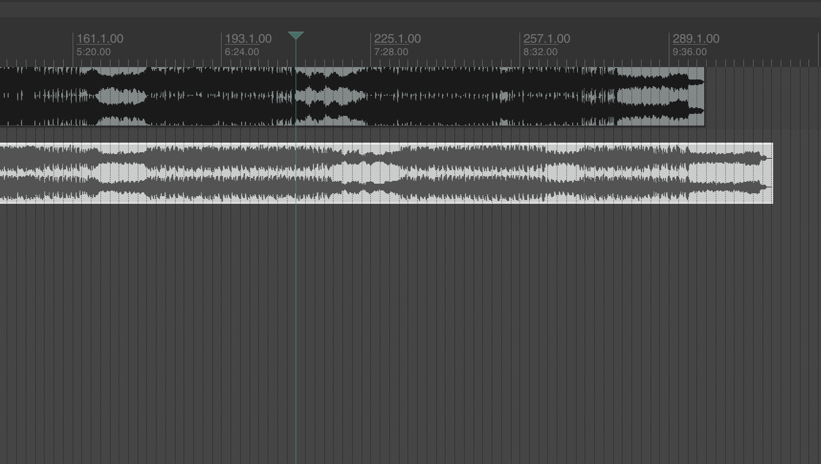Select the light gray audio clip below
Screen dimensions: 821x464
coord(386,173)
